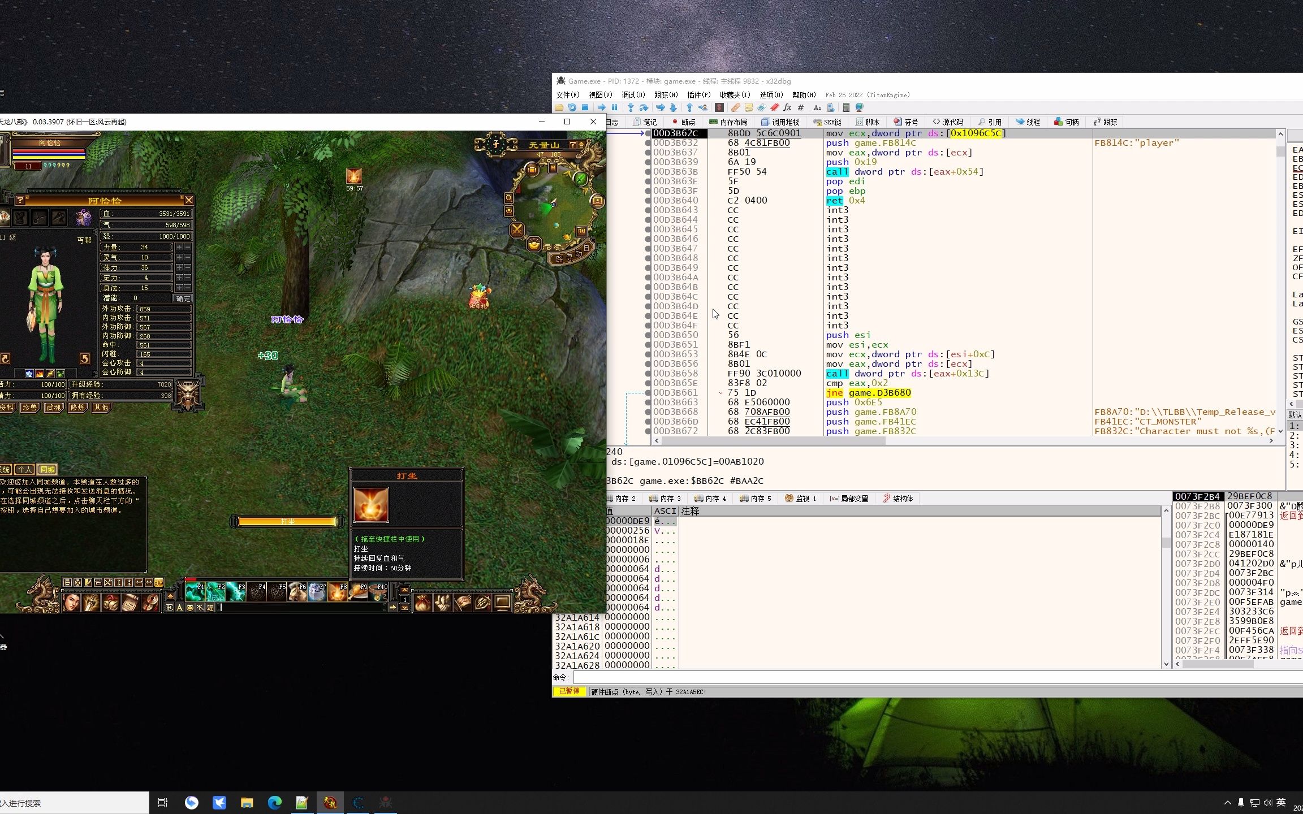The image size is (1303, 814).
Task: Switch to the 内存布局 memory map tab
Action: pyautogui.click(x=728, y=122)
